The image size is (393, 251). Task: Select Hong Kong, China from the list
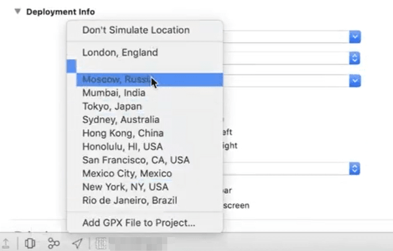coord(145,133)
